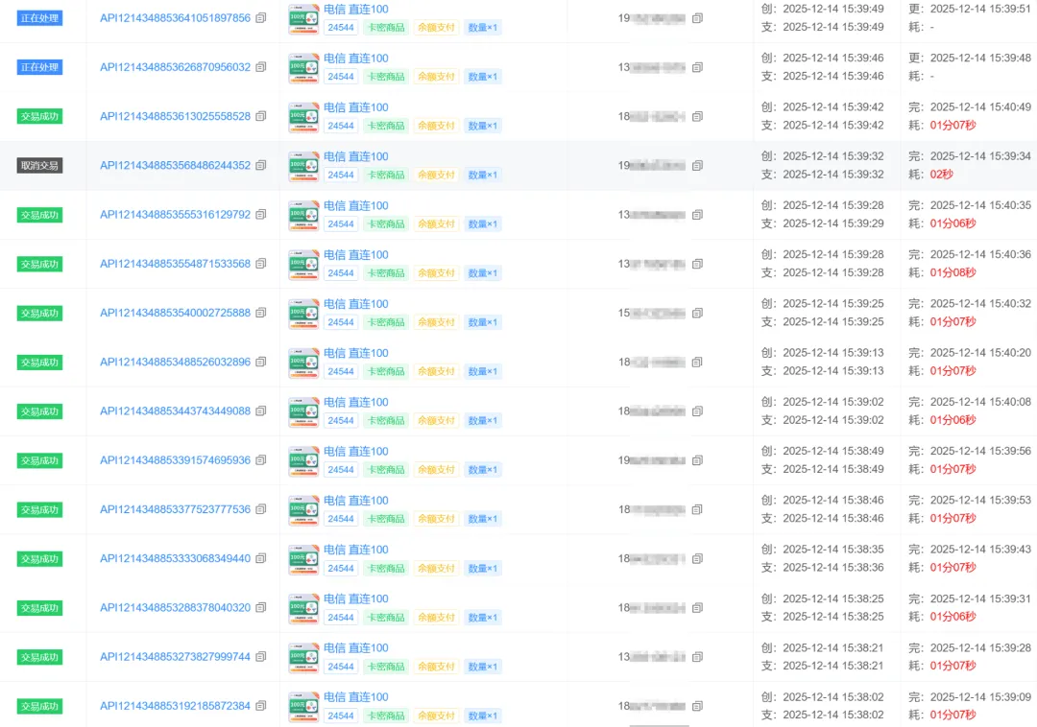Click 卡密商品 tag in order ending 349440 row
Screen dimensions: 1037x727
(386, 569)
